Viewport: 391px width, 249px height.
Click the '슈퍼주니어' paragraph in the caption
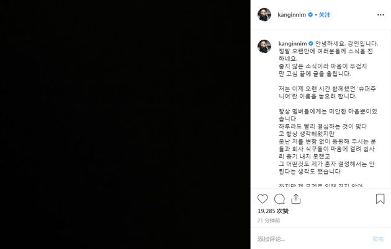click(x=328, y=92)
